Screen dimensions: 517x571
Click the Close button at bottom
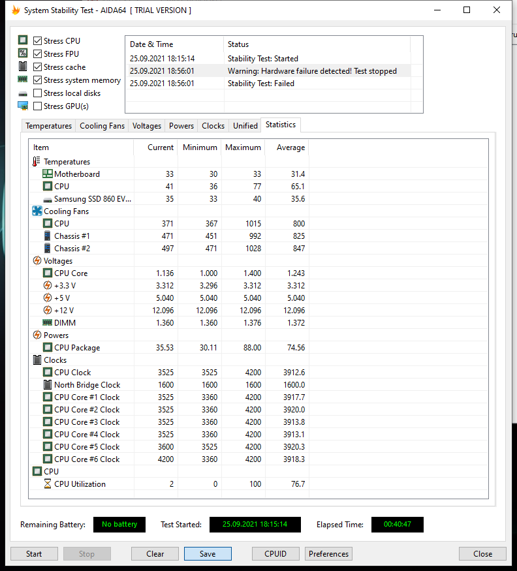pyautogui.click(x=483, y=553)
